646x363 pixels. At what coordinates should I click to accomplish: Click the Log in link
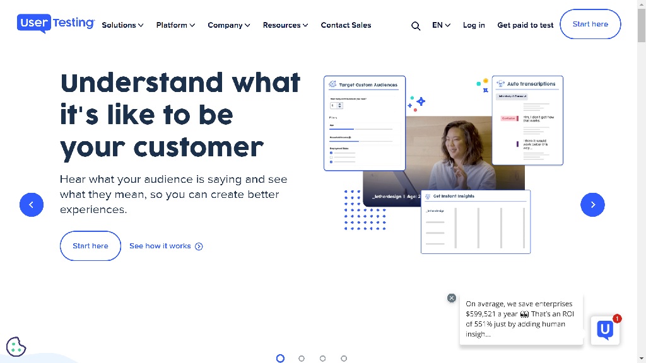coord(474,25)
